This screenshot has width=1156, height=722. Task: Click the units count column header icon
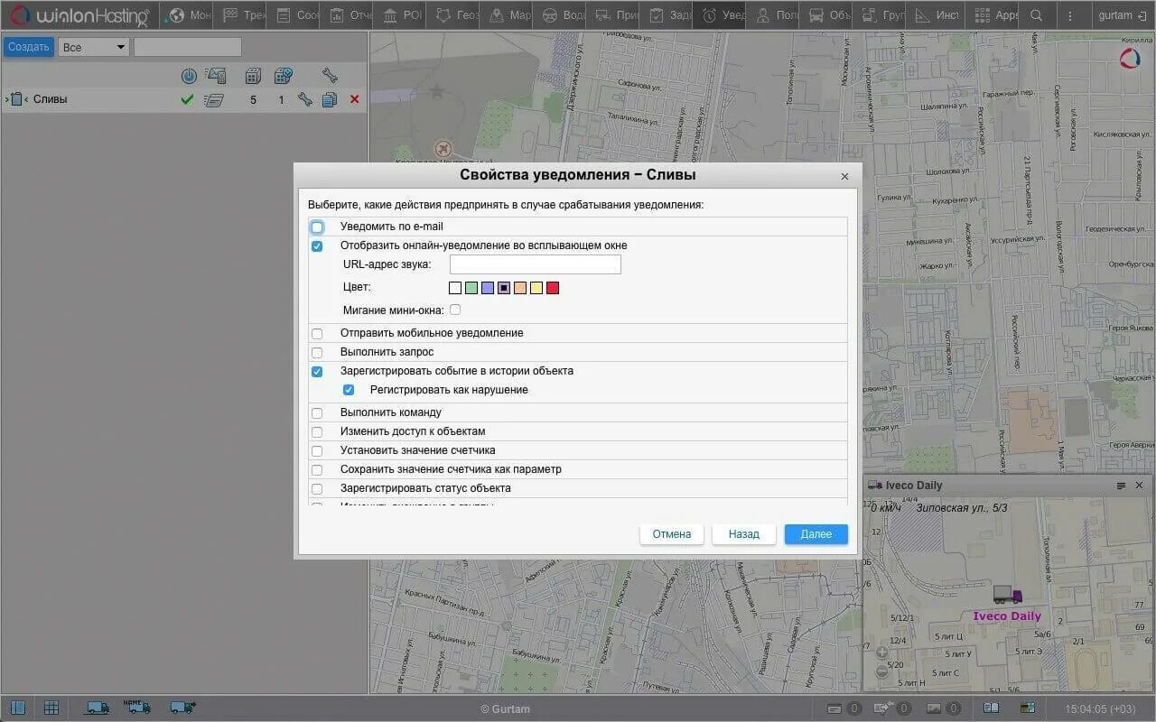[254, 76]
